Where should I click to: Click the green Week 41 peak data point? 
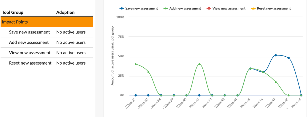coord(199,64)
